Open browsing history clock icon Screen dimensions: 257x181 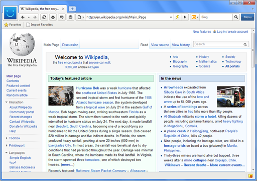[70, 17]
